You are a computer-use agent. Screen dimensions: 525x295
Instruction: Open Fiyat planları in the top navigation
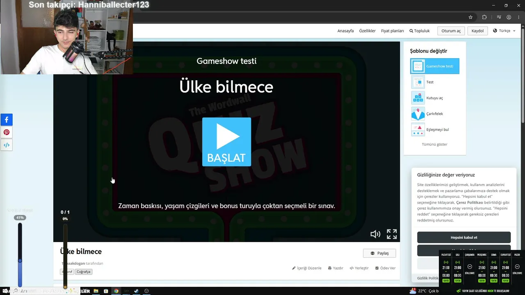[x=393, y=31]
